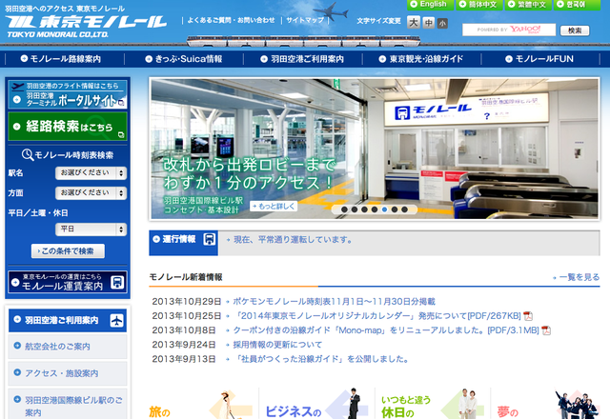Select sixth slideshow dot
This screenshot has height=419, width=610.
point(395,209)
